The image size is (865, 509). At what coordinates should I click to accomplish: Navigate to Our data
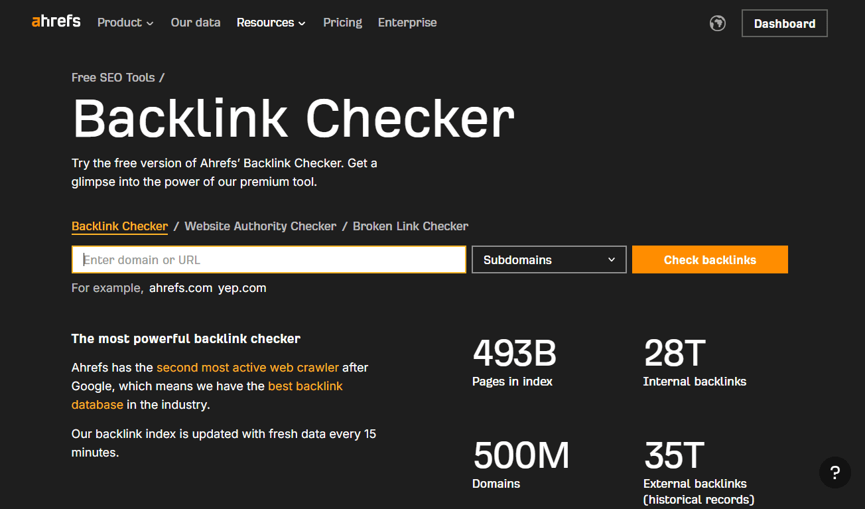click(195, 23)
